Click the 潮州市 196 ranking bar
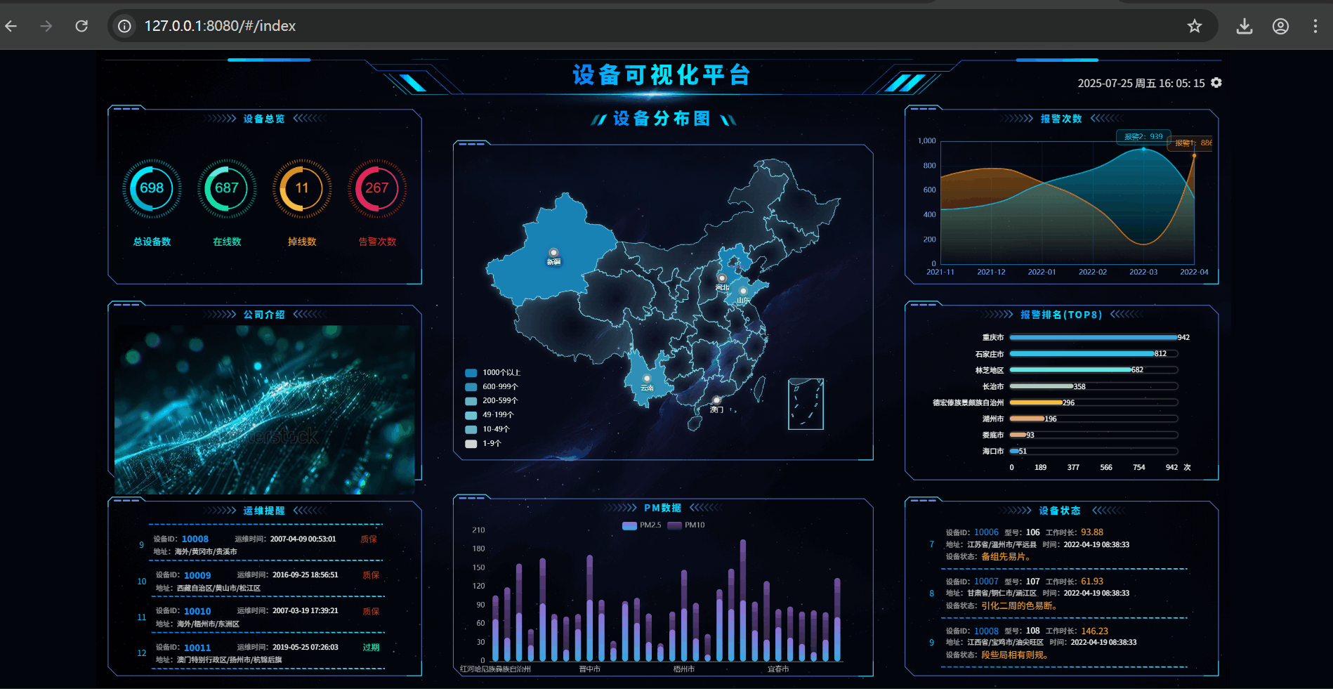The height and width of the screenshot is (689, 1333). click(x=1027, y=419)
